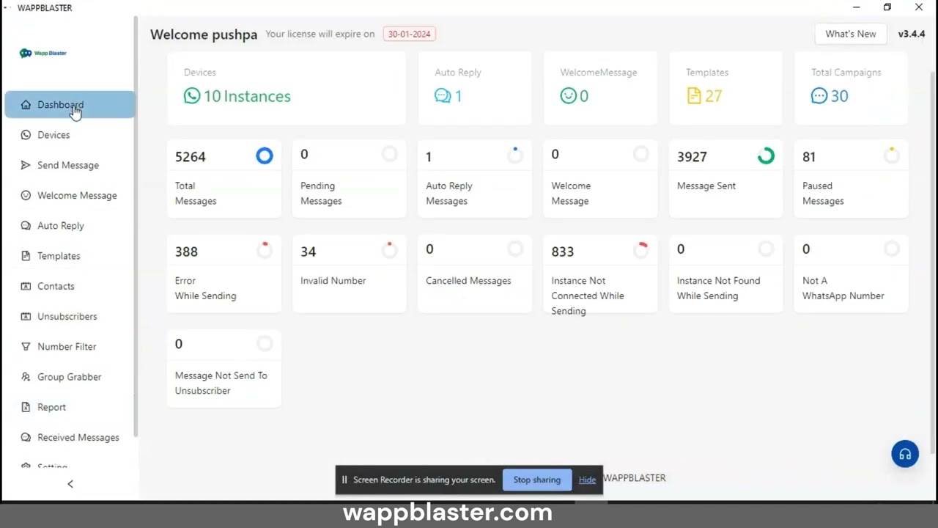The image size is (938, 528).
Task: Open the Auto Reply Messages card
Action: 475,178
